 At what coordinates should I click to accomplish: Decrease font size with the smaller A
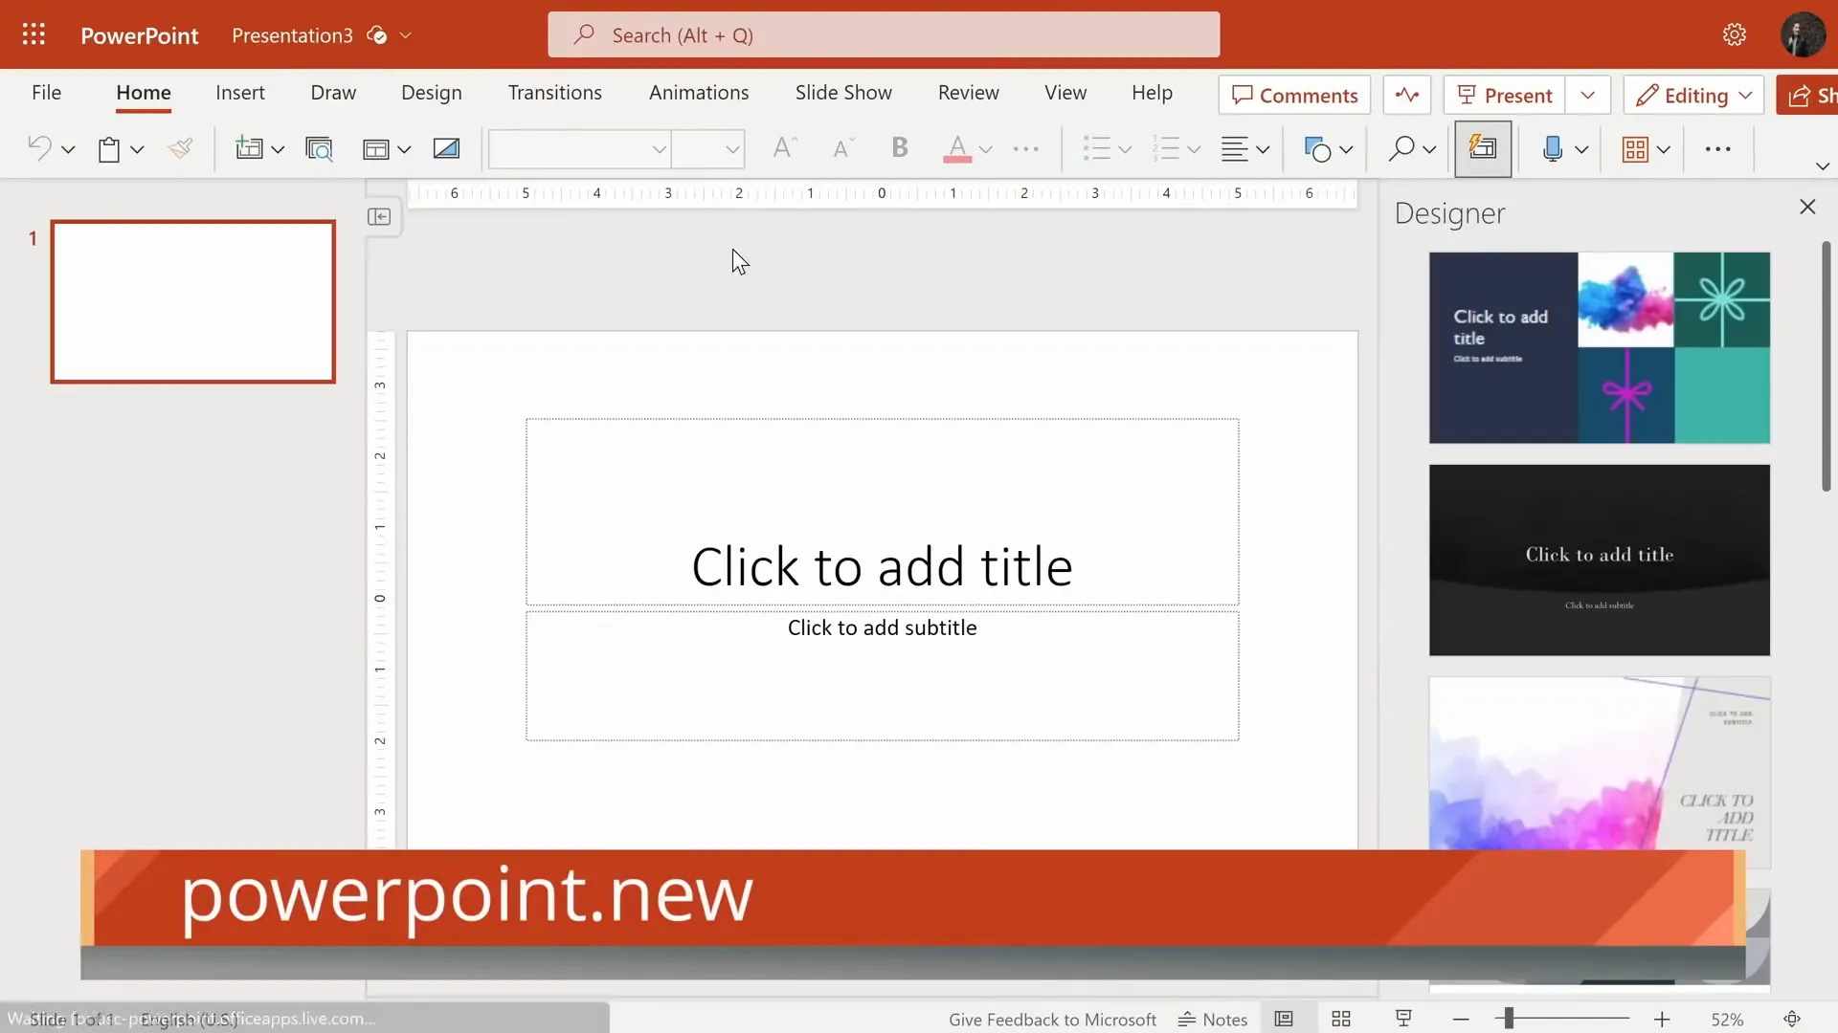pos(842,148)
